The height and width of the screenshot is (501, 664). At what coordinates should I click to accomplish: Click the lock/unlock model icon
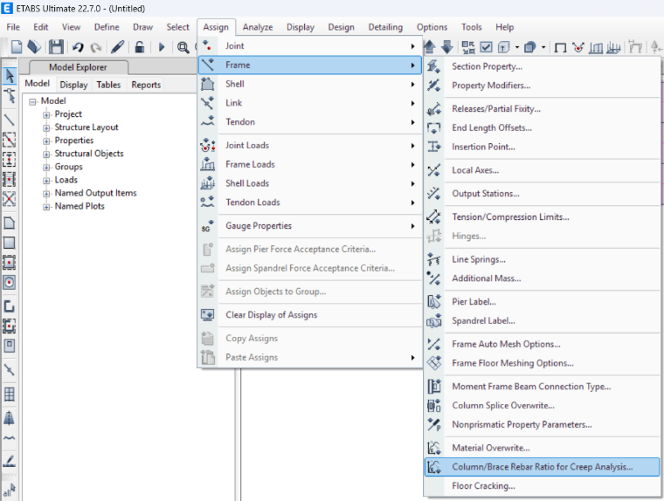point(139,46)
